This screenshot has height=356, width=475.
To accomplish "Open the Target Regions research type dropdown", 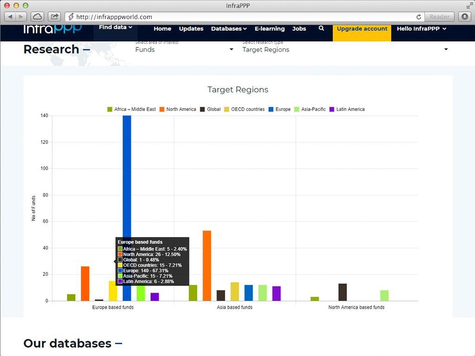I will tap(345, 50).
